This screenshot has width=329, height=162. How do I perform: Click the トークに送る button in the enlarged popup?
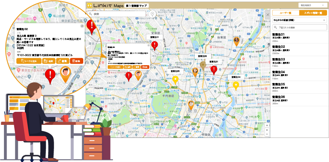(x=28, y=61)
